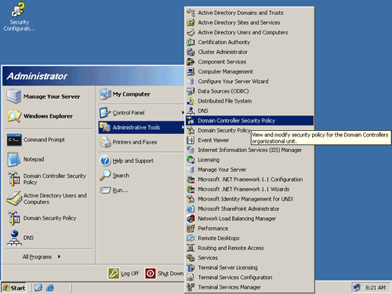Click the Performance icon
The height and width of the screenshot is (294, 392).
pos(191,228)
